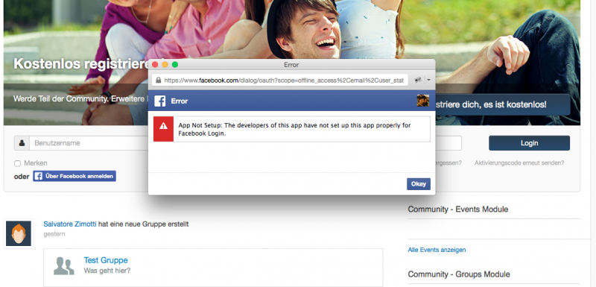Select the facebook.com URL address field
This screenshot has width=596, height=287.
coord(281,81)
